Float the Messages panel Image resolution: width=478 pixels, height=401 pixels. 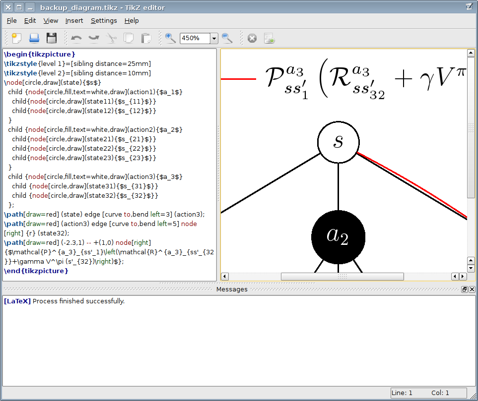click(x=464, y=289)
